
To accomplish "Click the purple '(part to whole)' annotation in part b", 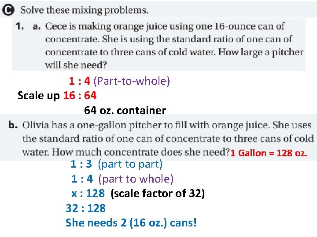I will click(136, 179).
